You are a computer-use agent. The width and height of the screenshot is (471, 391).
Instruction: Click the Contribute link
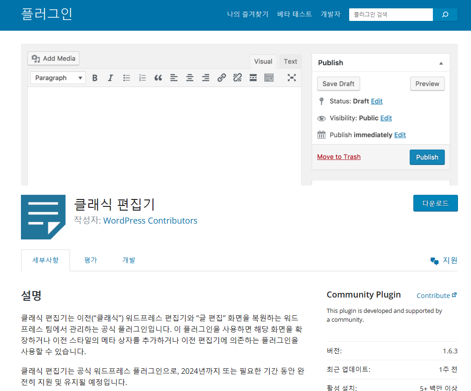click(437, 296)
